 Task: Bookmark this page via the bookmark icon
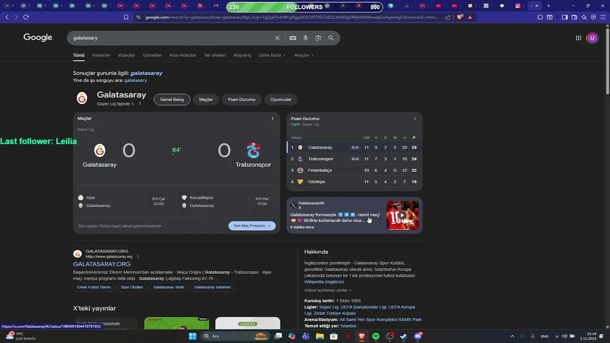click(x=126, y=17)
